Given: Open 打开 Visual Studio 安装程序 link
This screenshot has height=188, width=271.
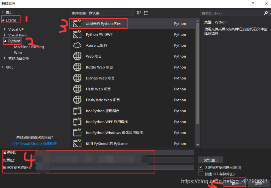Looking at the screenshot, I should [x=34, y=143].
